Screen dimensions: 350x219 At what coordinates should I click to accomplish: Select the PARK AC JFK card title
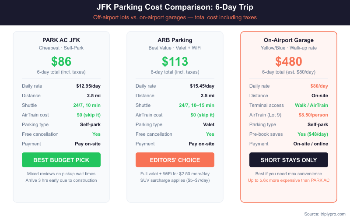[x=61, y=40]
